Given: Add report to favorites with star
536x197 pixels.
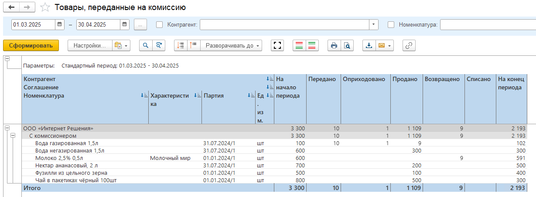Looking at the screenshot, I should (44, 7).
